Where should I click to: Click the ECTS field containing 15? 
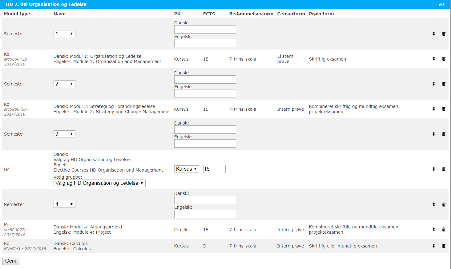(x=214, y=169)
